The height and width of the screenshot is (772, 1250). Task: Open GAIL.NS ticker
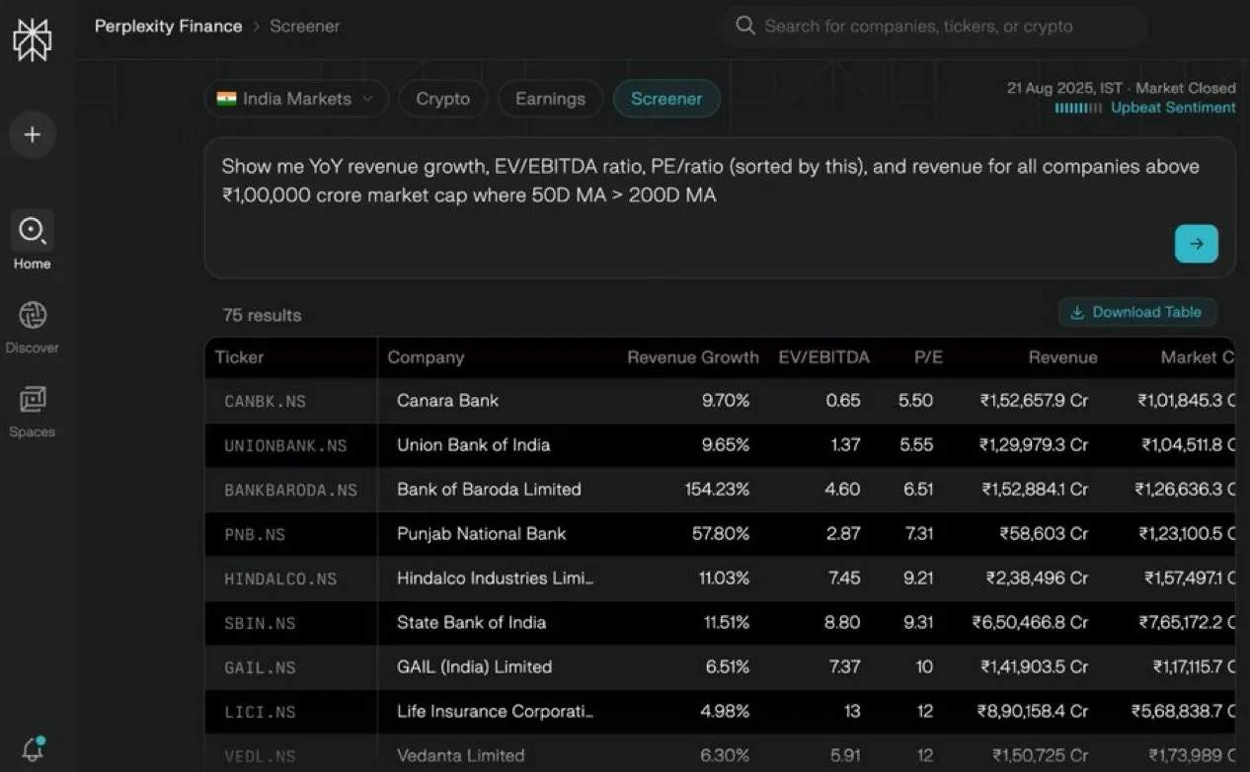(x=260, y=667)
